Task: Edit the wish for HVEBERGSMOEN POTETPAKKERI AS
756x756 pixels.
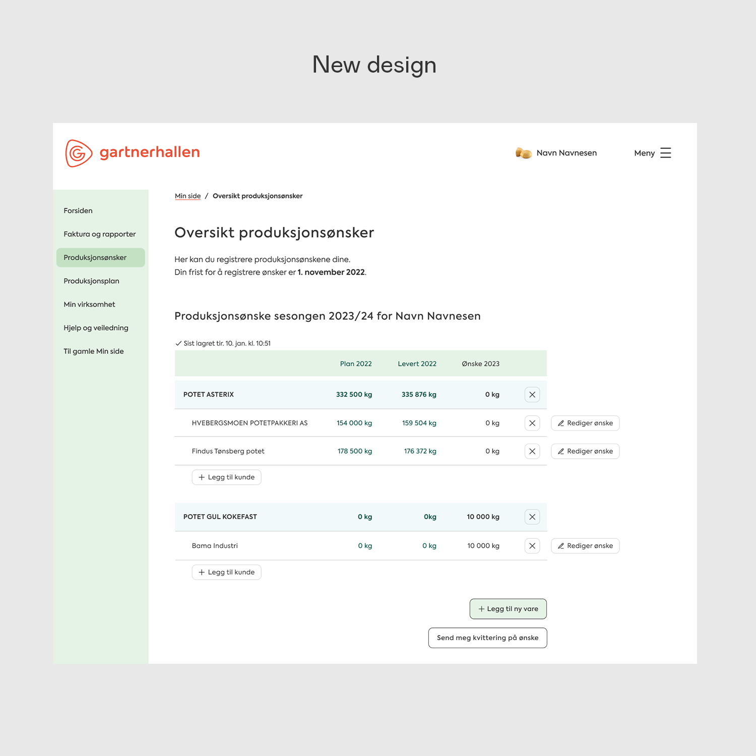Action: pos(585,423)
